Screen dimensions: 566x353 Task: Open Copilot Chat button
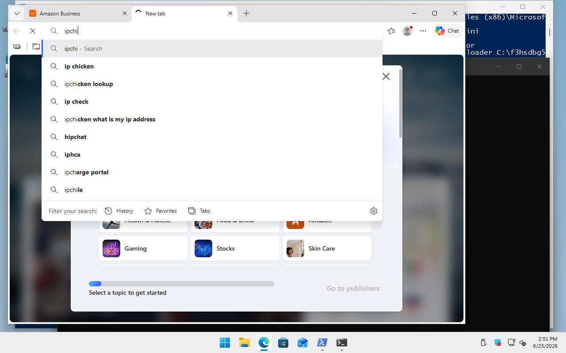(x=447, y=31)
